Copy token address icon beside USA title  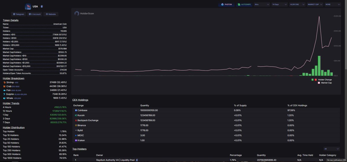(42, 6)
